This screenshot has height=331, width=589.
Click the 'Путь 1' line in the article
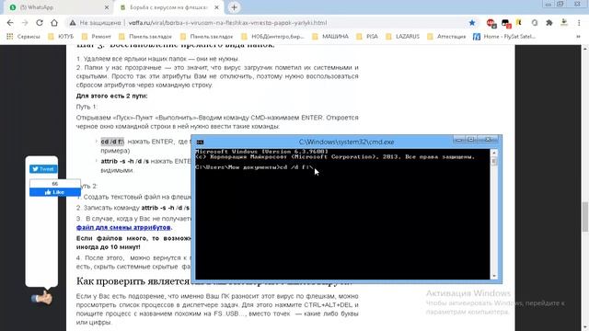click(87, 107)
